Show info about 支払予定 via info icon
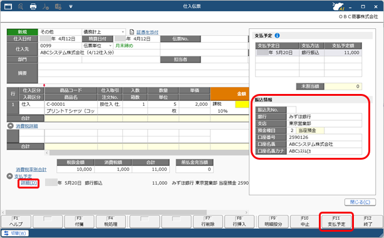Viewport: 384px width, 238px height. point(277,36)
